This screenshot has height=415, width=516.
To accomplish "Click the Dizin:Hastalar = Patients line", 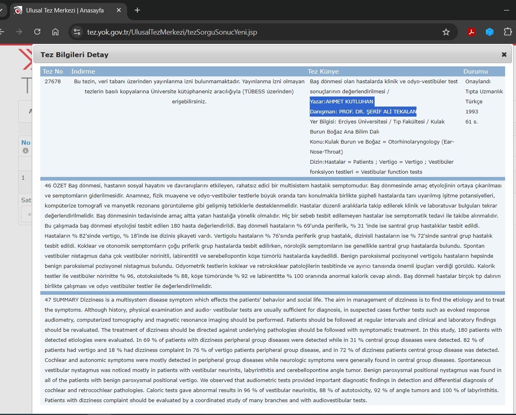I will 381,162.
